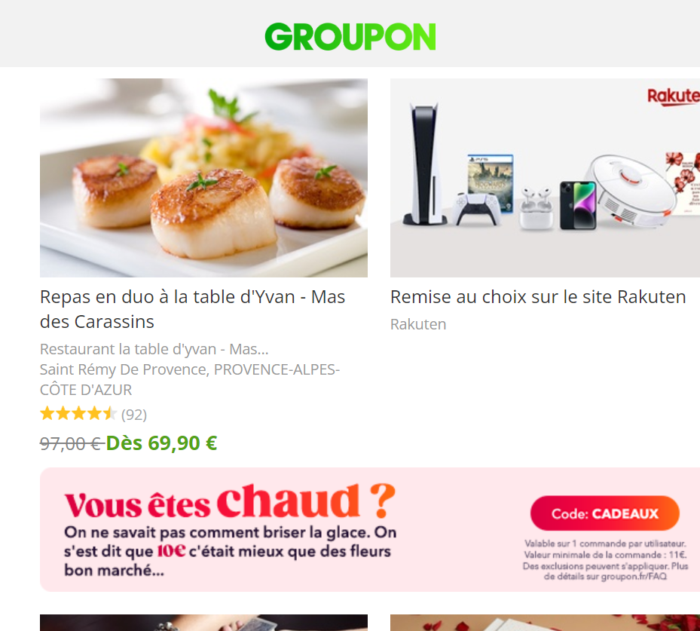Open the partially visible rose petals deal image
Screen dimensions: 700x631
pyautogui.click(x=545, y=623)
